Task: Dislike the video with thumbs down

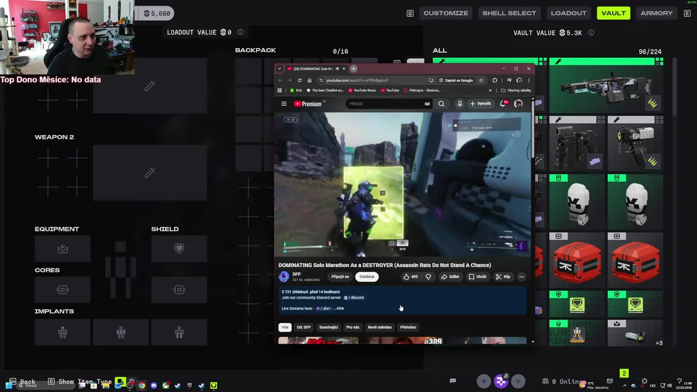Action: click(x=428, y=277)
